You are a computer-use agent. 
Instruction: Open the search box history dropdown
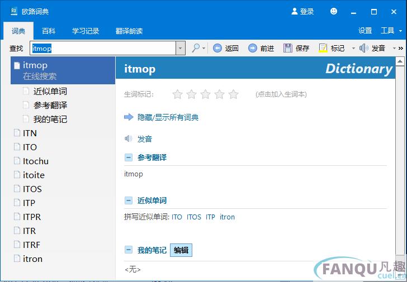[181, 48]
